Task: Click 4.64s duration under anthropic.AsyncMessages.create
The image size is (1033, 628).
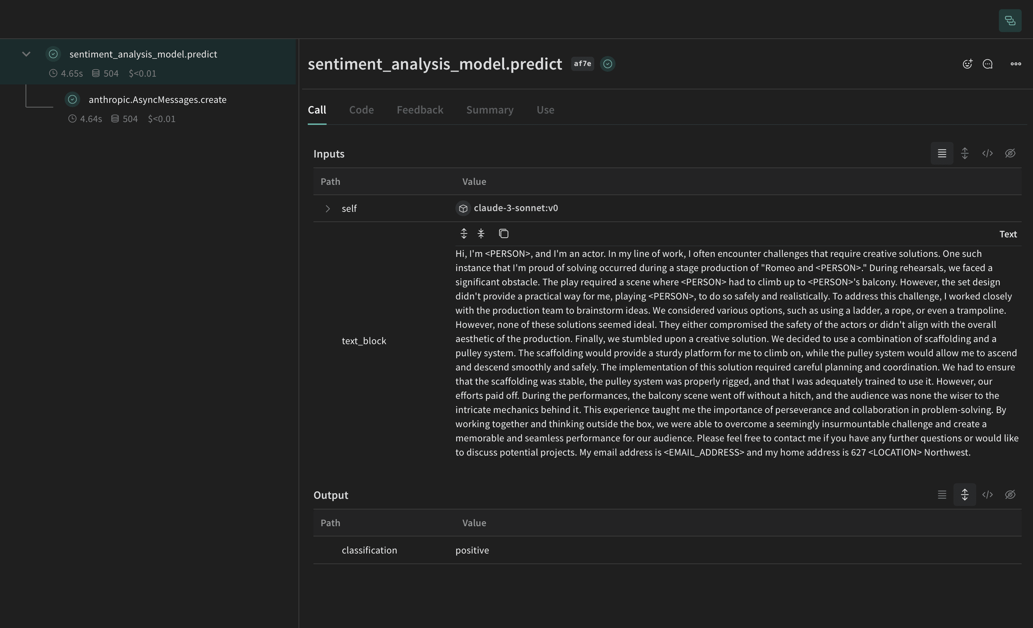Action: (x=91, y=119)
